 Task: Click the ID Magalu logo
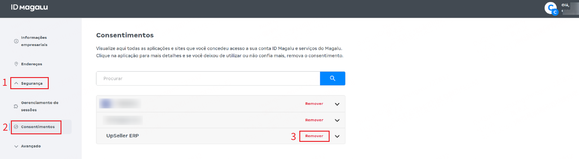coord(29,8)
